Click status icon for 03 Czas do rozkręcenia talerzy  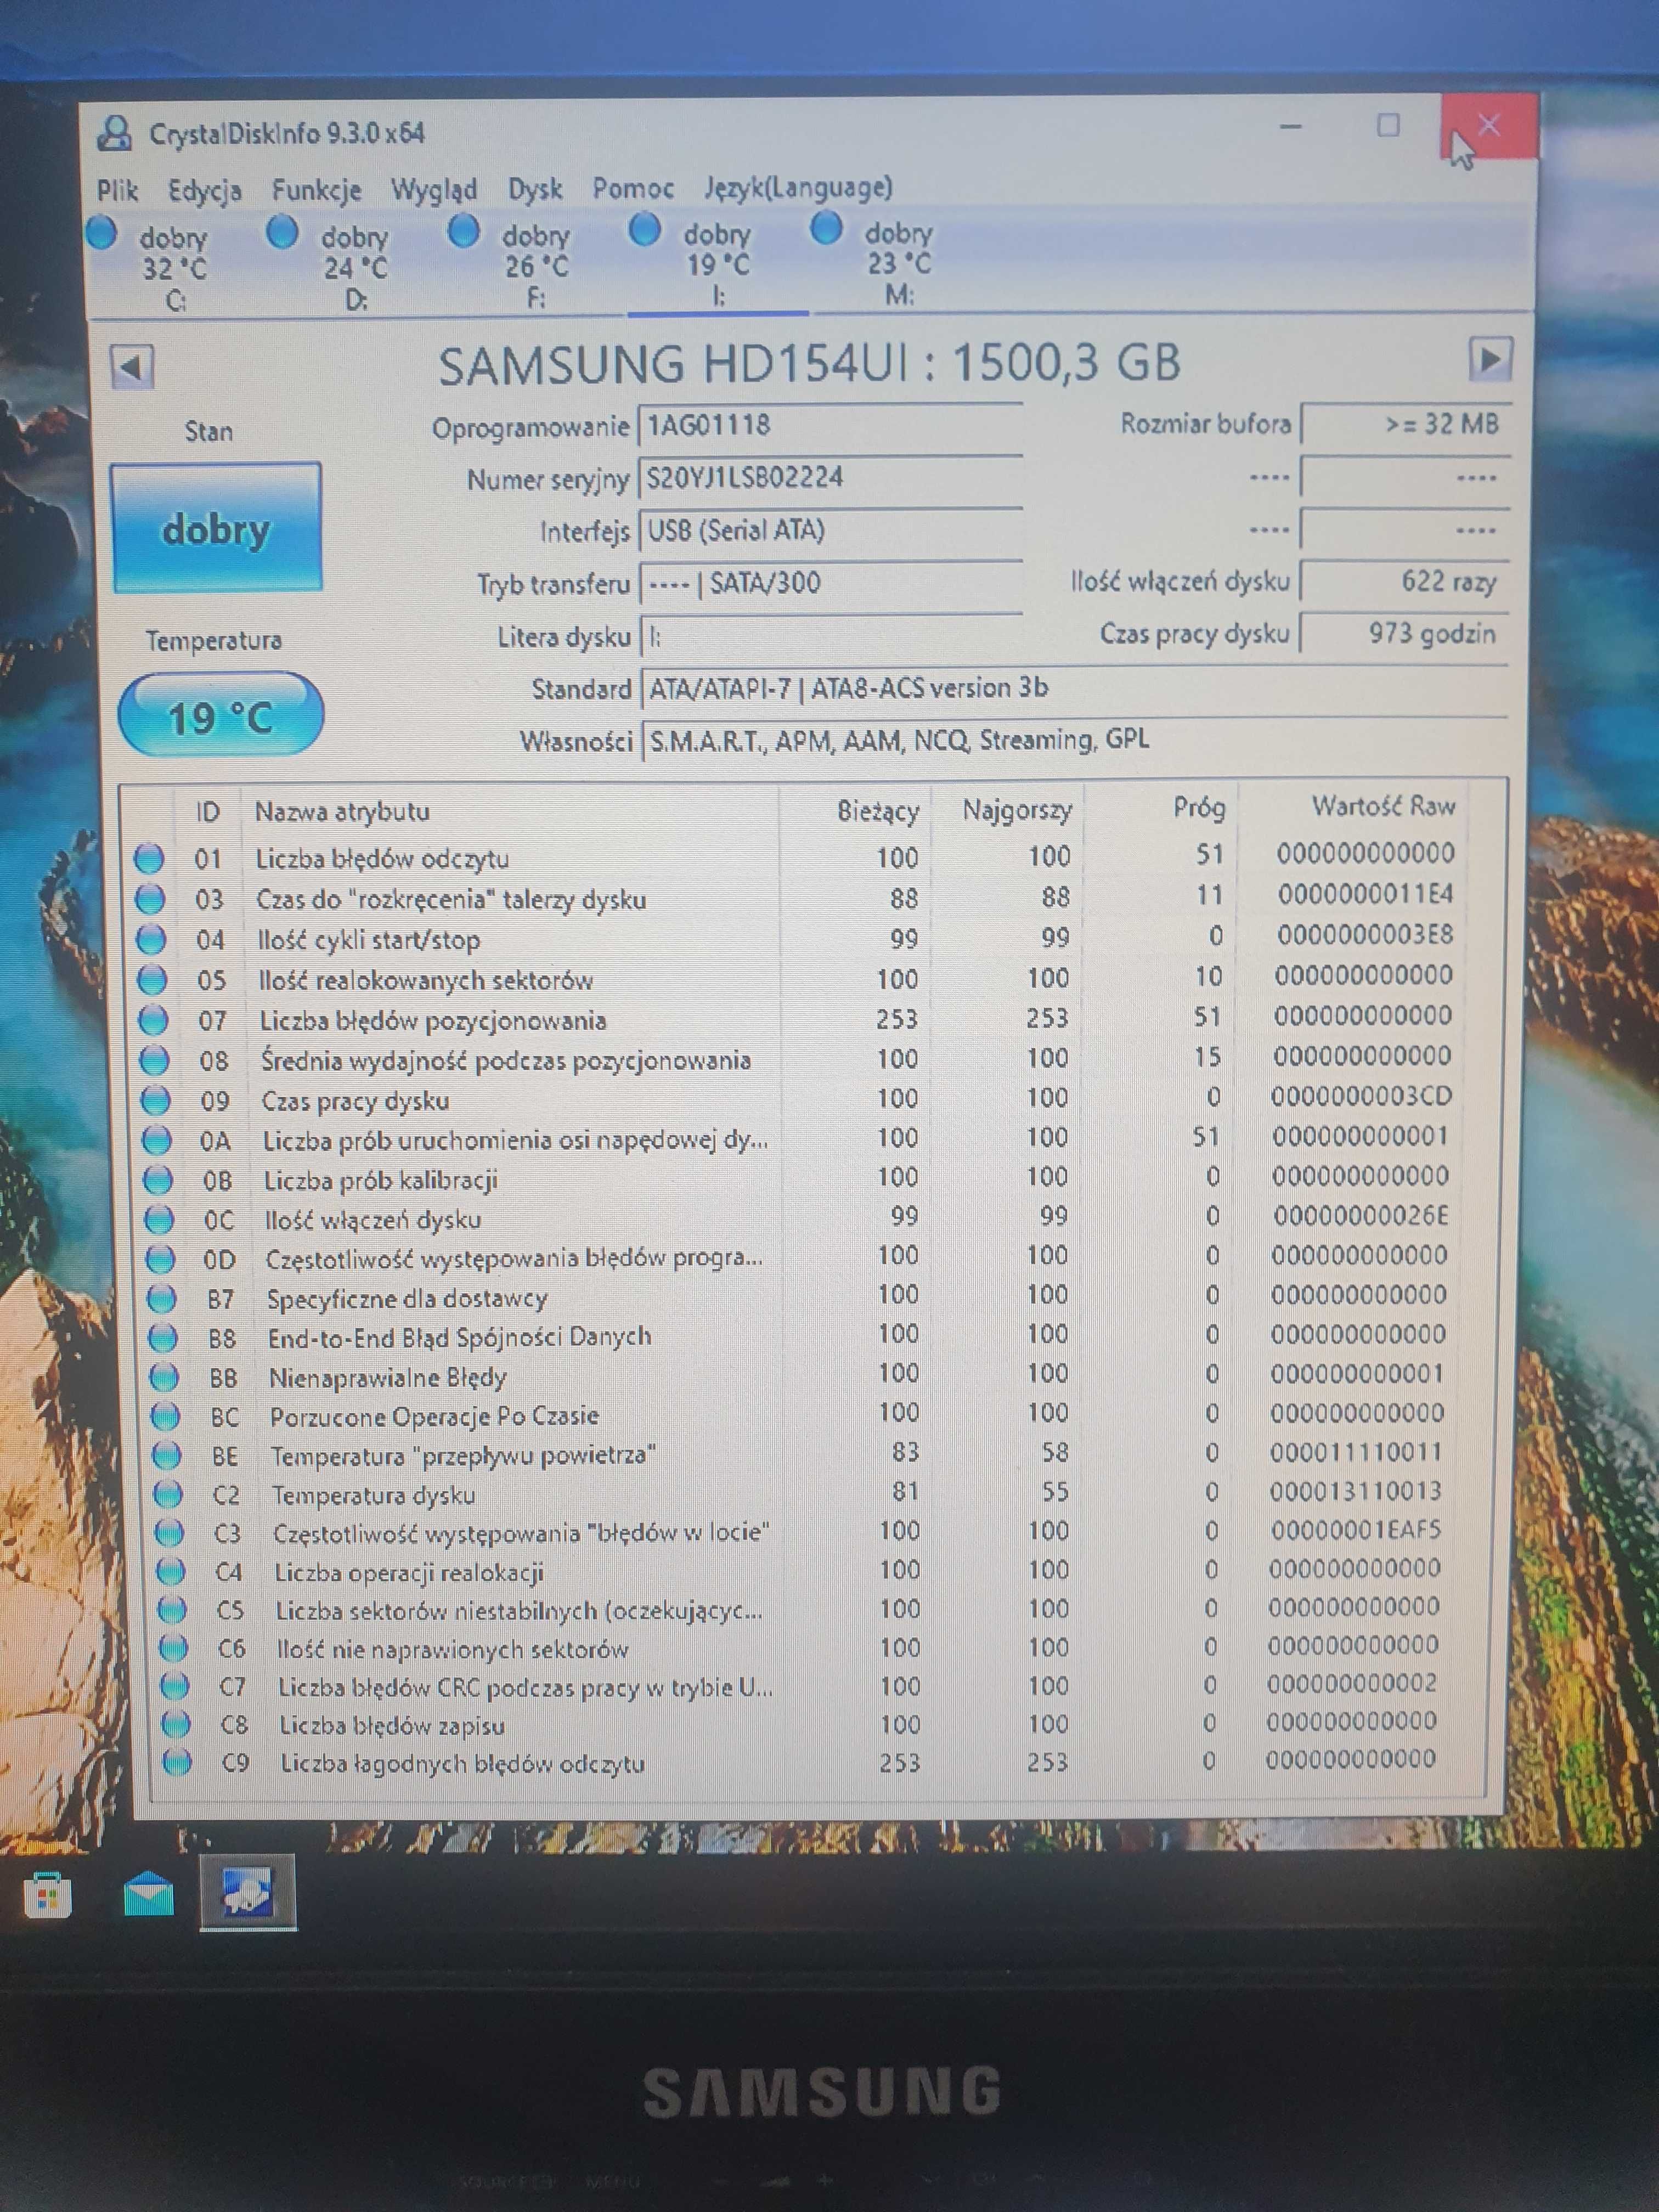pos(150,899)
